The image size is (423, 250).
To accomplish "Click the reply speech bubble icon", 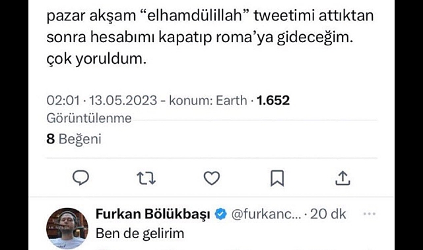I will point(81,178).
